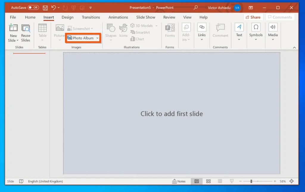Insert a Chart
Screen dimensions: 305x192
click(x=138, y=39)
